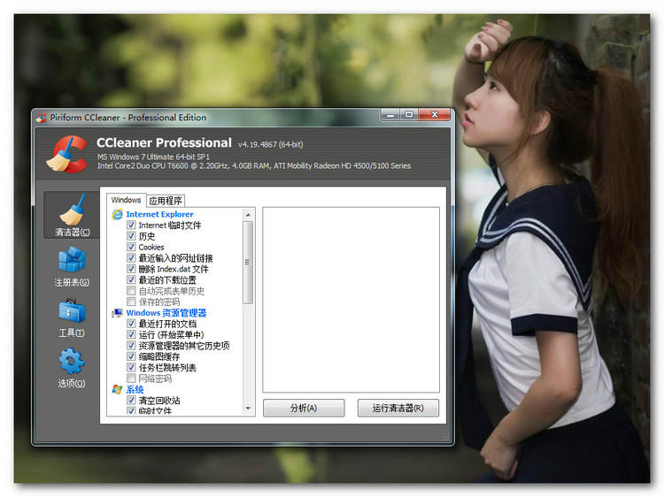Toggle 最近的下载位置 checkbox
This screenshot has width=664, height=497.
point(131,280)
